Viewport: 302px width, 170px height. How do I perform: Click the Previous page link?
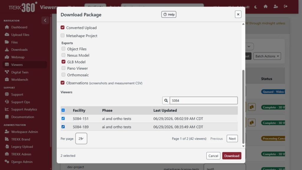click(x=216, y=139)
